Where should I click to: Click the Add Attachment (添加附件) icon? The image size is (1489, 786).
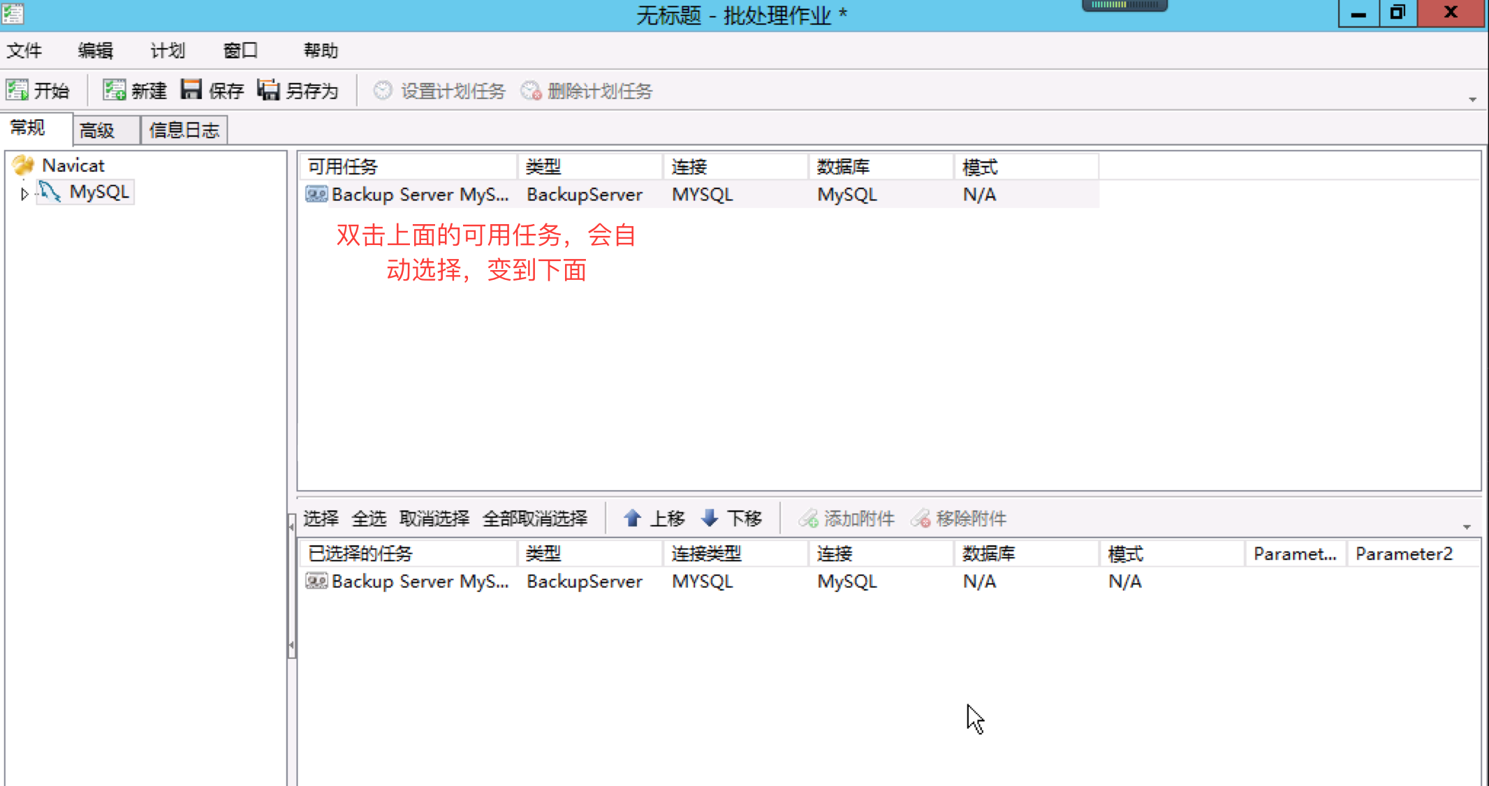(x=809, y=519)
